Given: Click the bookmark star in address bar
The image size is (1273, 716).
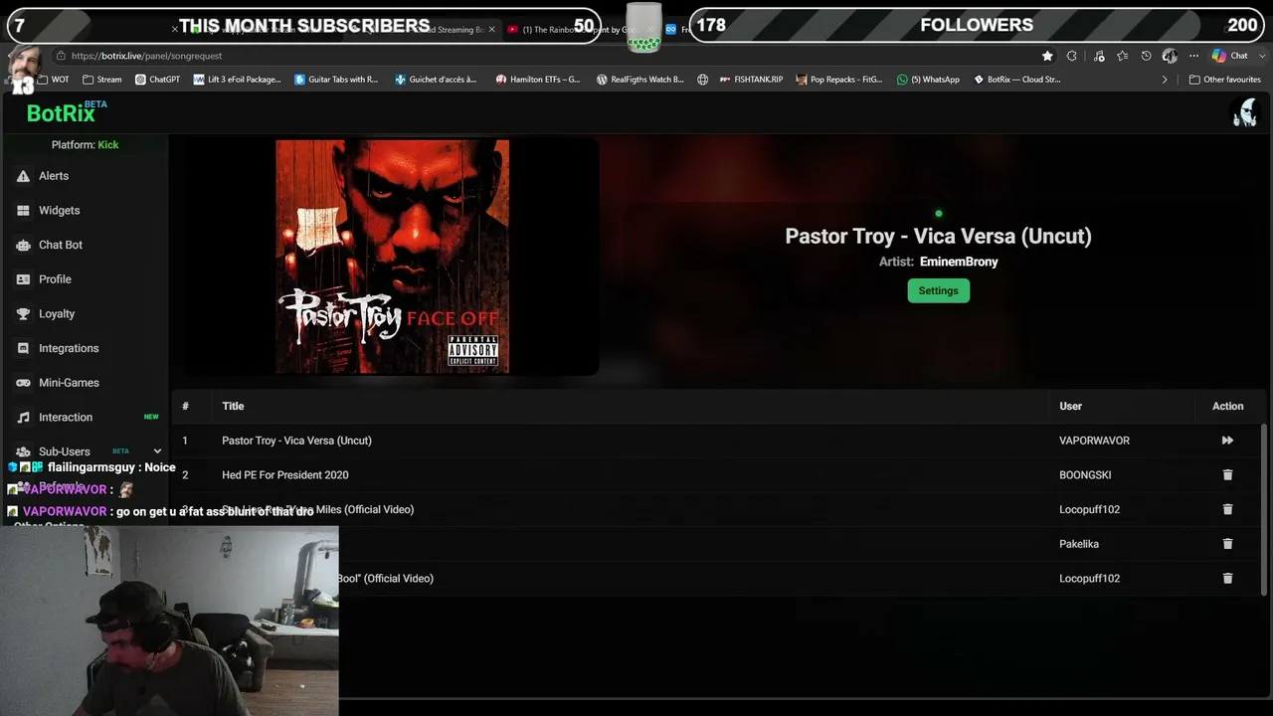Looking at the screenshot, I should (x=1047, y=56).
